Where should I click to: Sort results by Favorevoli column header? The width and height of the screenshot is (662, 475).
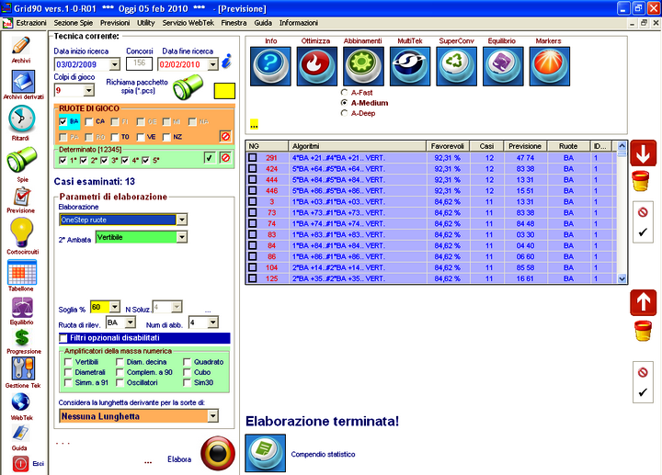(448, 145)
